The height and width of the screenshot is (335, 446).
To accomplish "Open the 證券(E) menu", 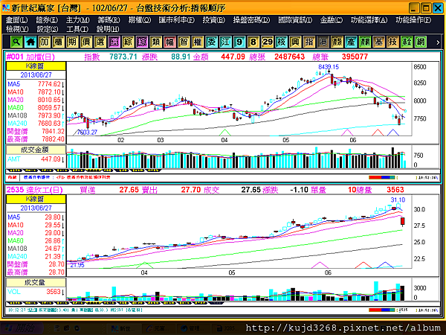I will coord(47,20).
